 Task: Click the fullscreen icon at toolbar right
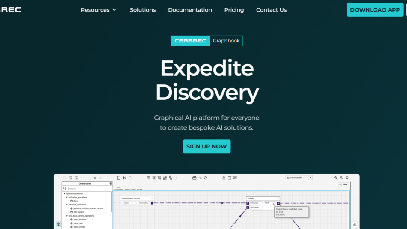coord(347,178)
